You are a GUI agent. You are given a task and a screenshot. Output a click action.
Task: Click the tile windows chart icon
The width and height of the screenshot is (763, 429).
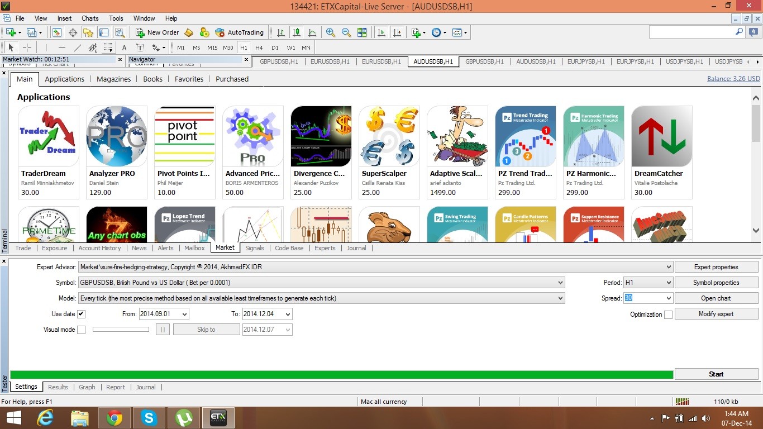point(362,32)
